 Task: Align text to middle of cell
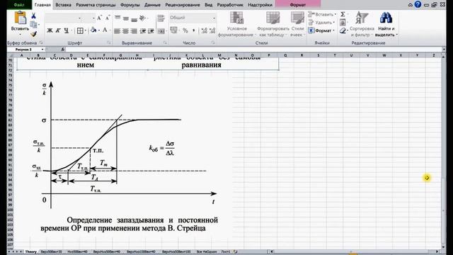click(x=126, y=18)
